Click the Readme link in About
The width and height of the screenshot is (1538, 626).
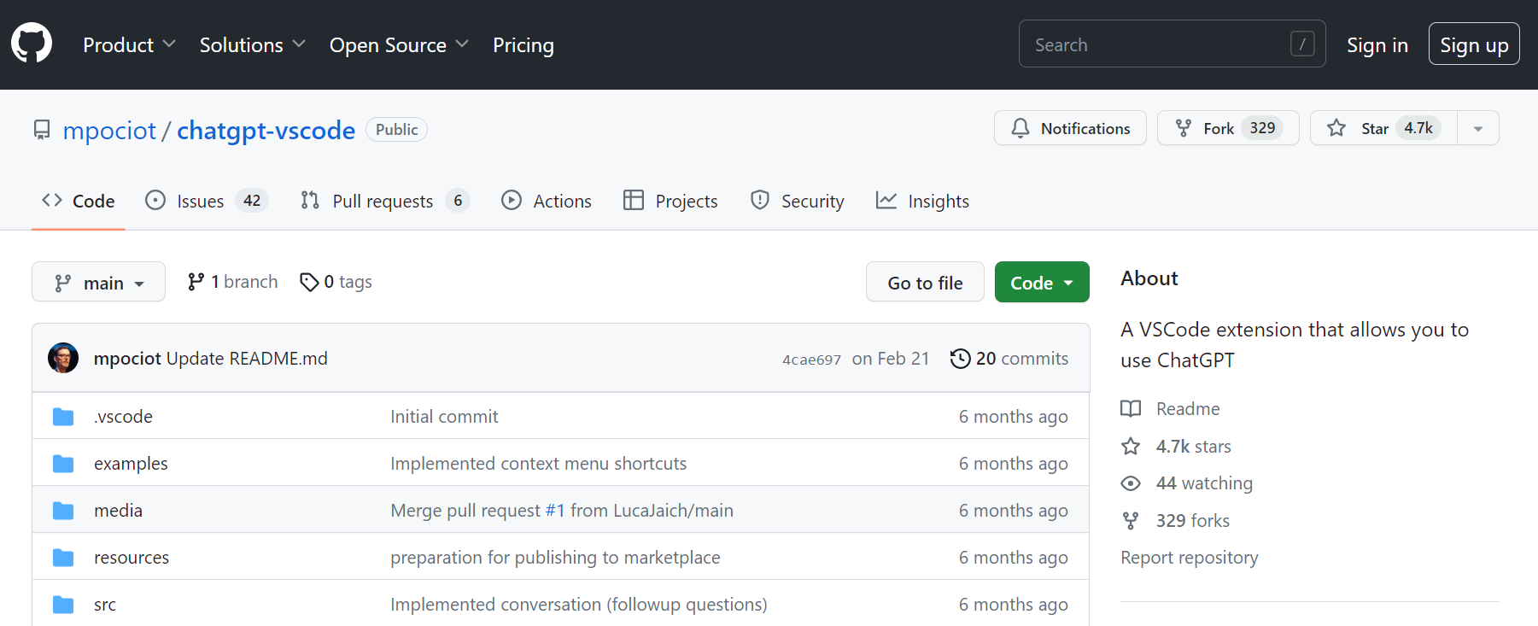(1188, 409)
